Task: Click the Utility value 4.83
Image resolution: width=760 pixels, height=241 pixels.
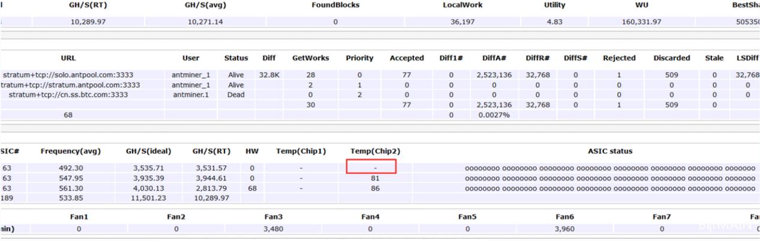Action: tap(554, 22)
